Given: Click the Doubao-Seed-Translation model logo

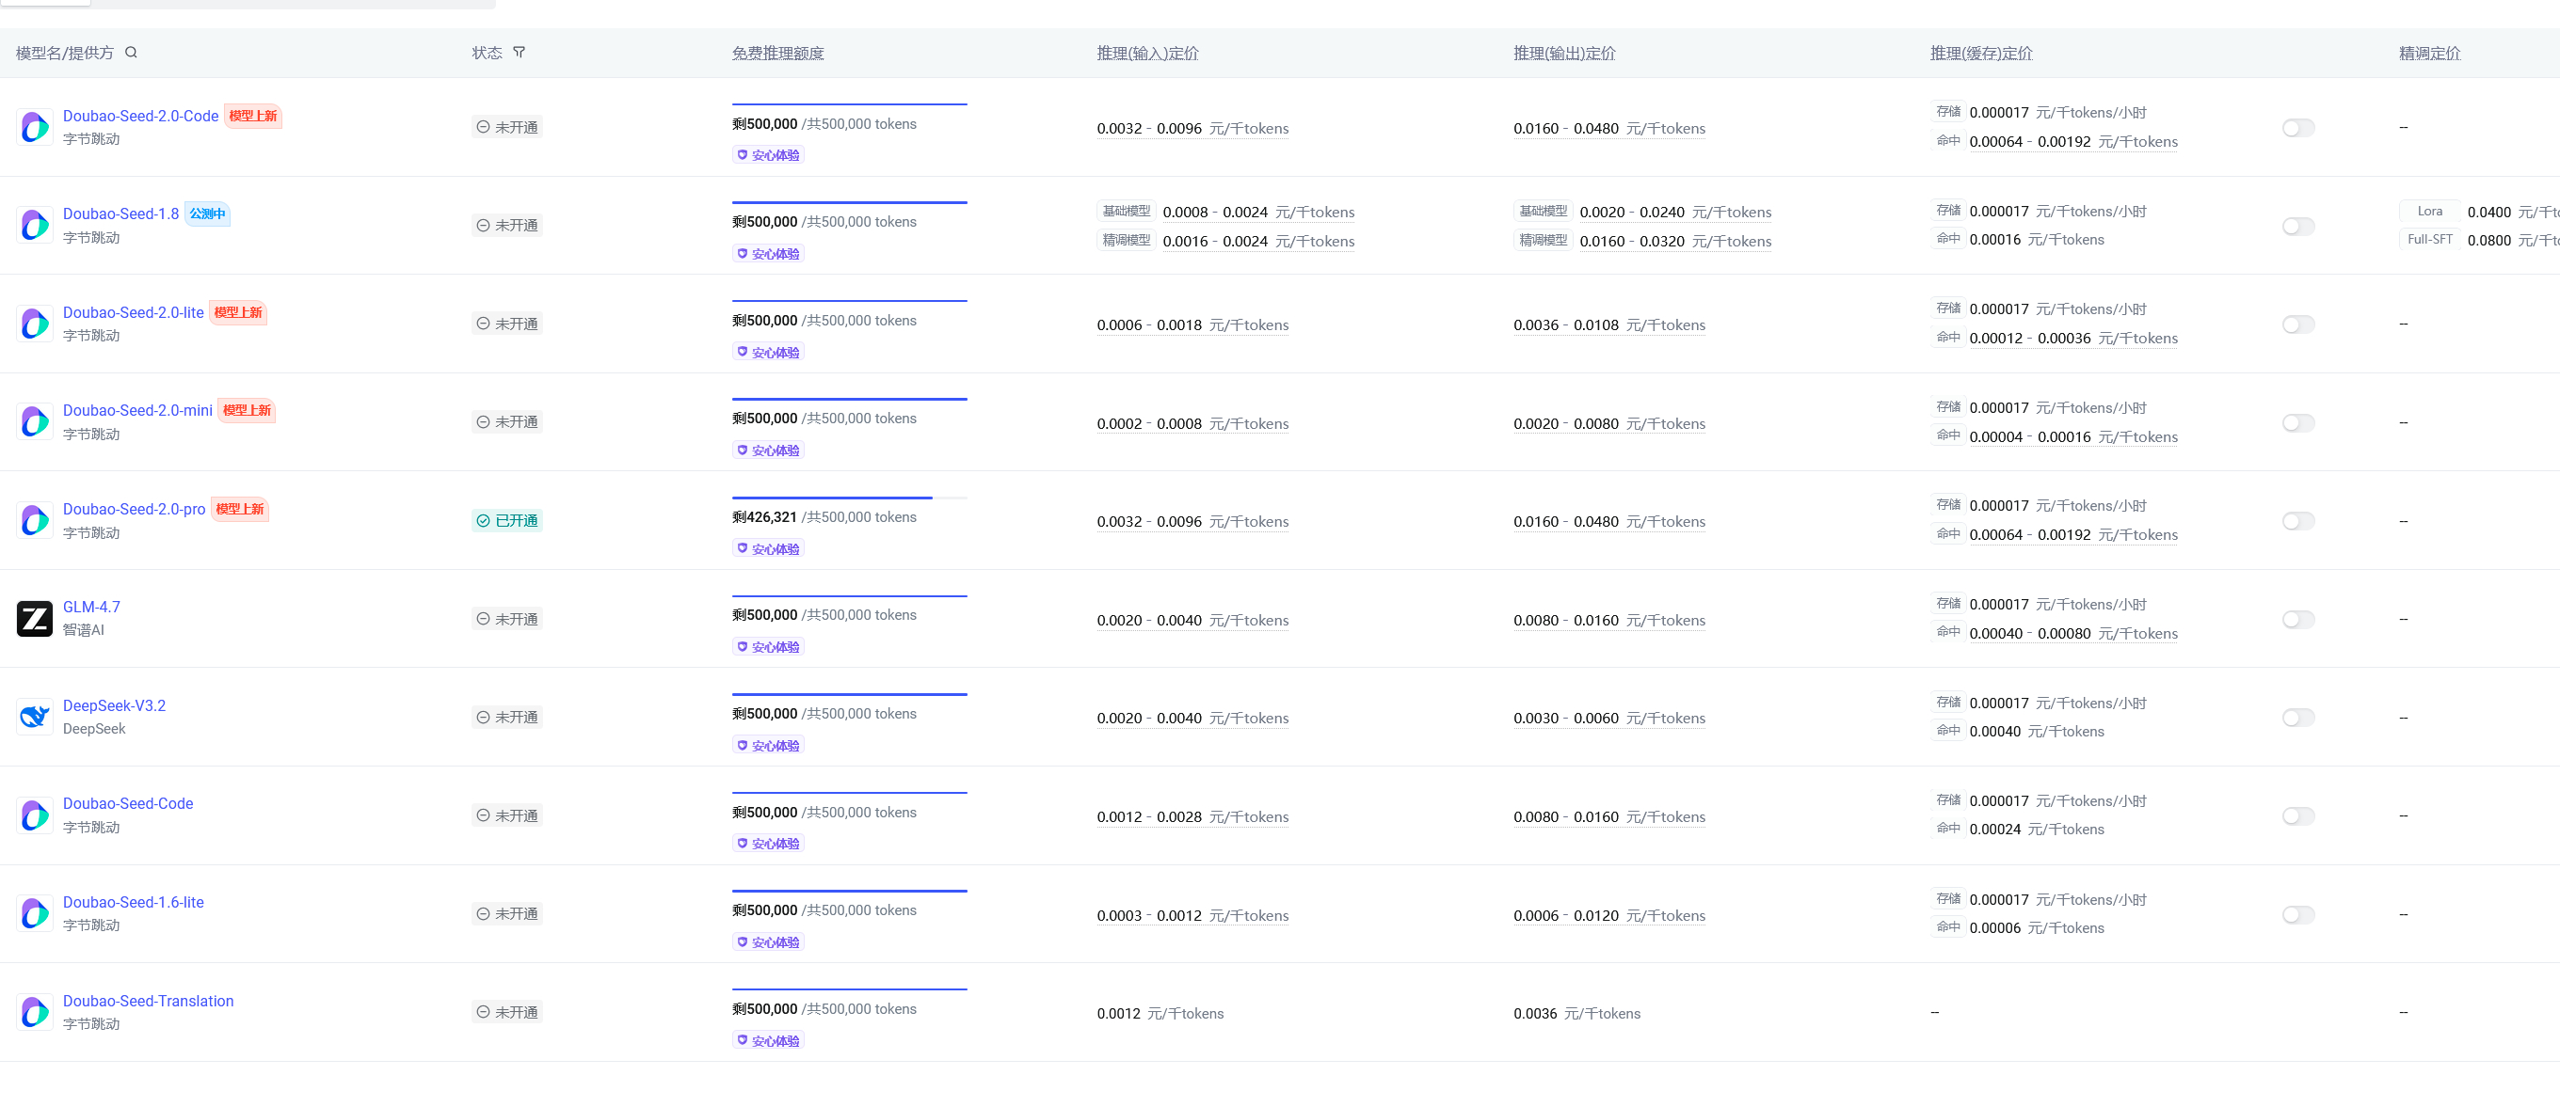Looking at the screenshot, I should pyautogui.click(x=35, y=1012).
